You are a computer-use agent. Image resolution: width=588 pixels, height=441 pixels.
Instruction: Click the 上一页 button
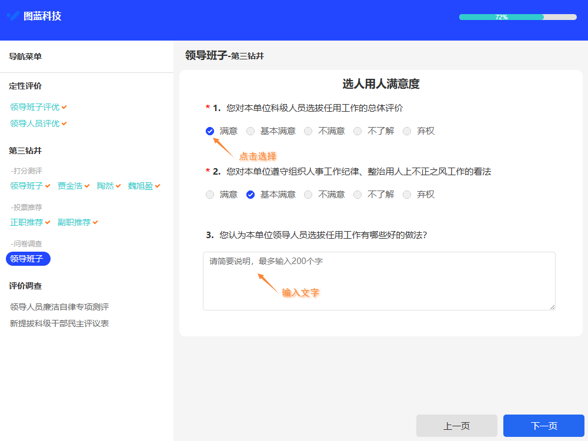[x=456, y=425]
